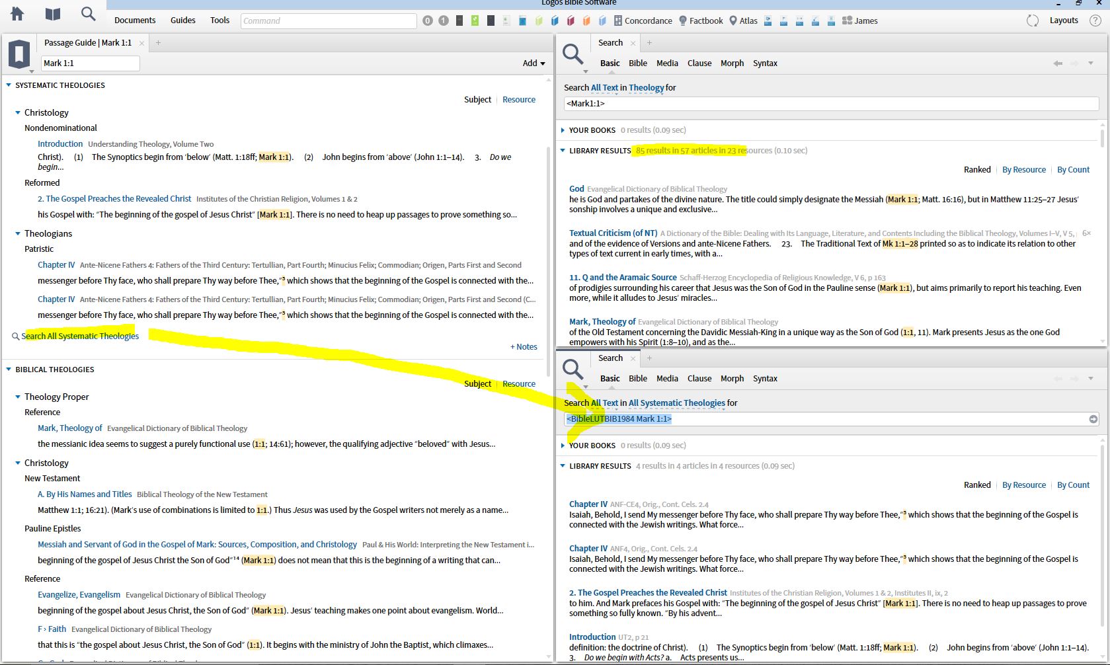The width and height of the screenshot is (1110, 665).
Task: Click the <Mark1:1> search query field
Action: (x=831, y=104)
